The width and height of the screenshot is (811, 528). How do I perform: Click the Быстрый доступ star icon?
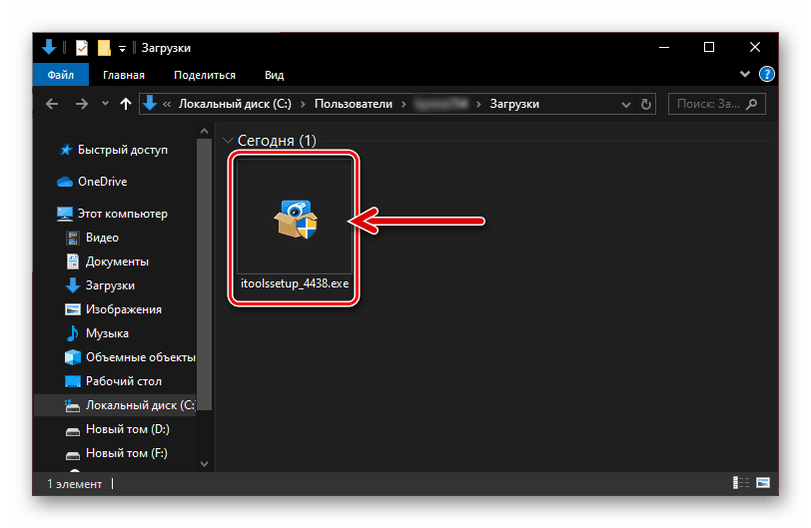(65, 150)
